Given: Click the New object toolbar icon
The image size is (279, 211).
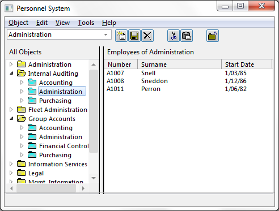Looking at the screenshot, I should click(x=121, y=36).
